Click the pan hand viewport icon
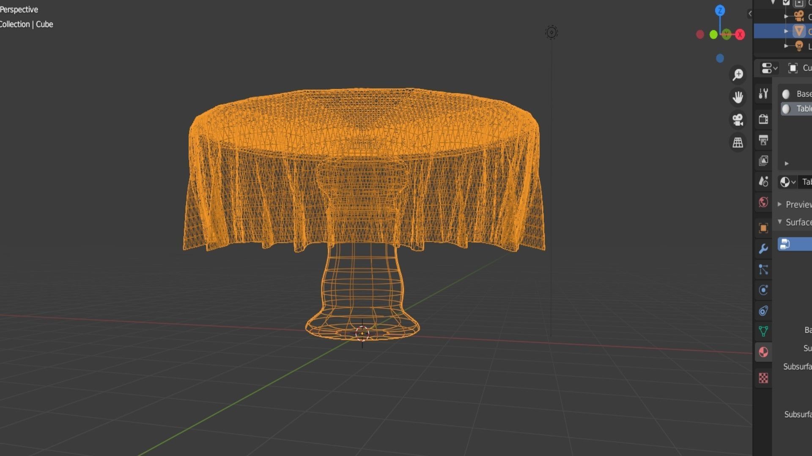This screenshot has width=812, height=456. tap(738, 98)
